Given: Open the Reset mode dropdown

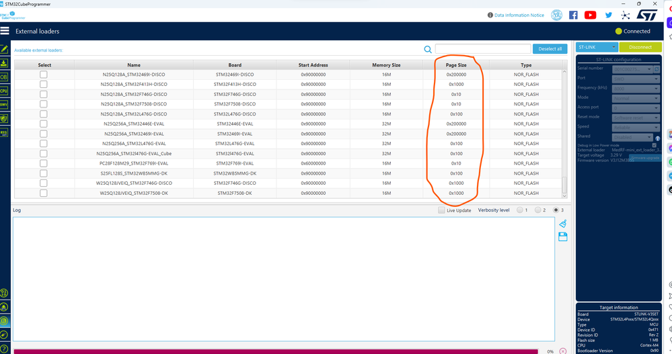Looking at the screenshot, I should click(635, 118).
